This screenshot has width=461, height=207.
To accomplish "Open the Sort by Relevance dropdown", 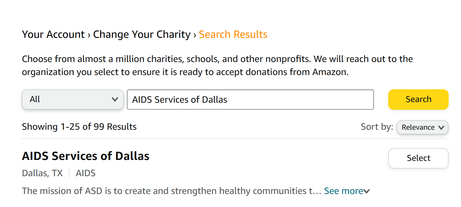I will pyautogui.click(x=422, y=127).
